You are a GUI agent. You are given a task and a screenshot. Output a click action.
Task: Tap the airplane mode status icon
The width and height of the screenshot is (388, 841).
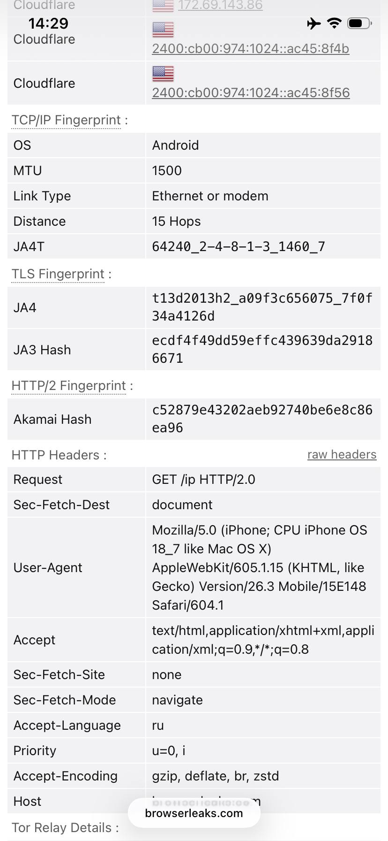(314, 23)
